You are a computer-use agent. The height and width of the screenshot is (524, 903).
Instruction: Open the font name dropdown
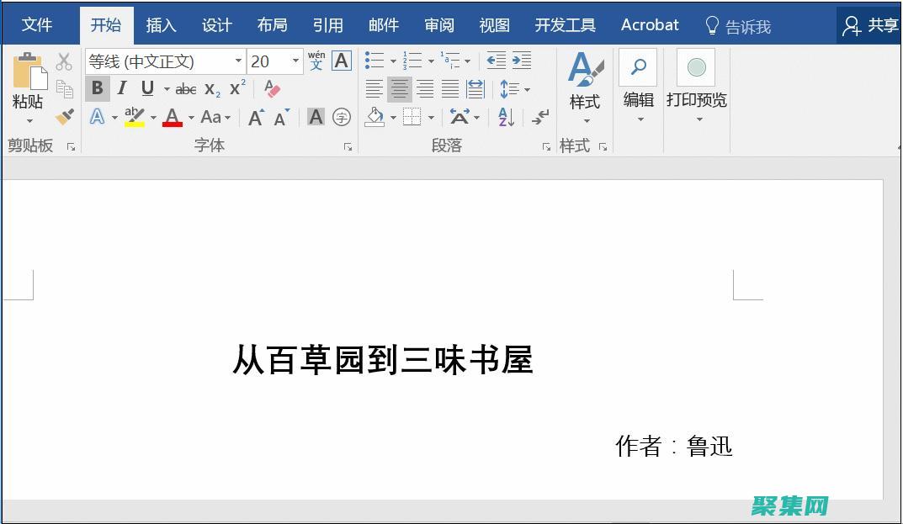[239, 61]
